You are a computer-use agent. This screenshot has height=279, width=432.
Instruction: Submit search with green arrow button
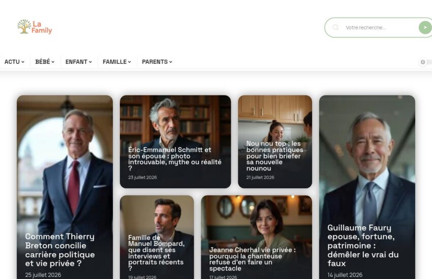click(x=425, y=27)
